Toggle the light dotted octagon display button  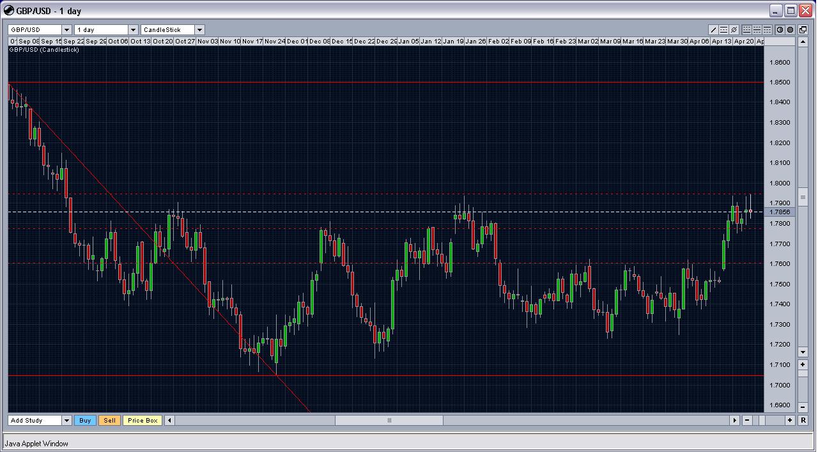[780, 30]
